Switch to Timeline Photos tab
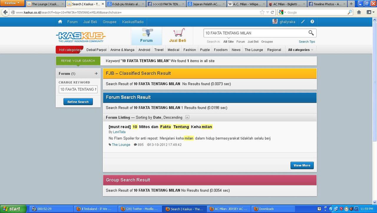This screenshot has width=377, height=213. (x=327, y=4)
